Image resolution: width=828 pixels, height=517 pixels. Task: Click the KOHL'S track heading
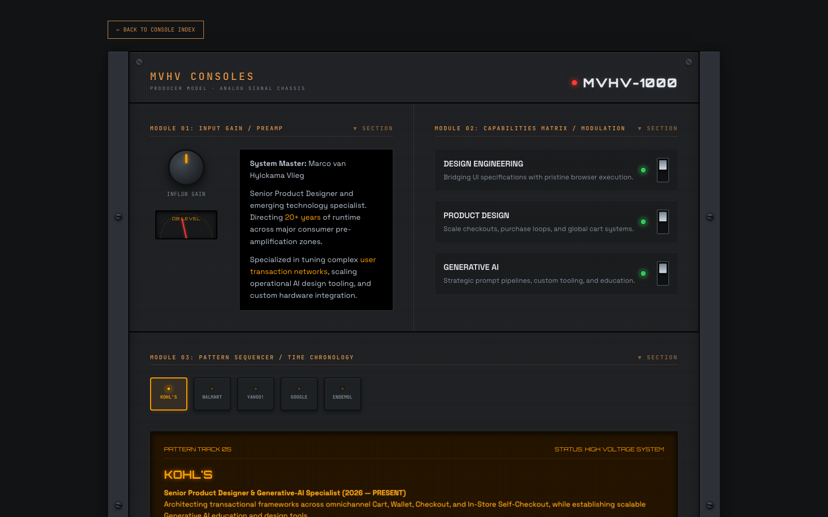[x=188, y=475]
